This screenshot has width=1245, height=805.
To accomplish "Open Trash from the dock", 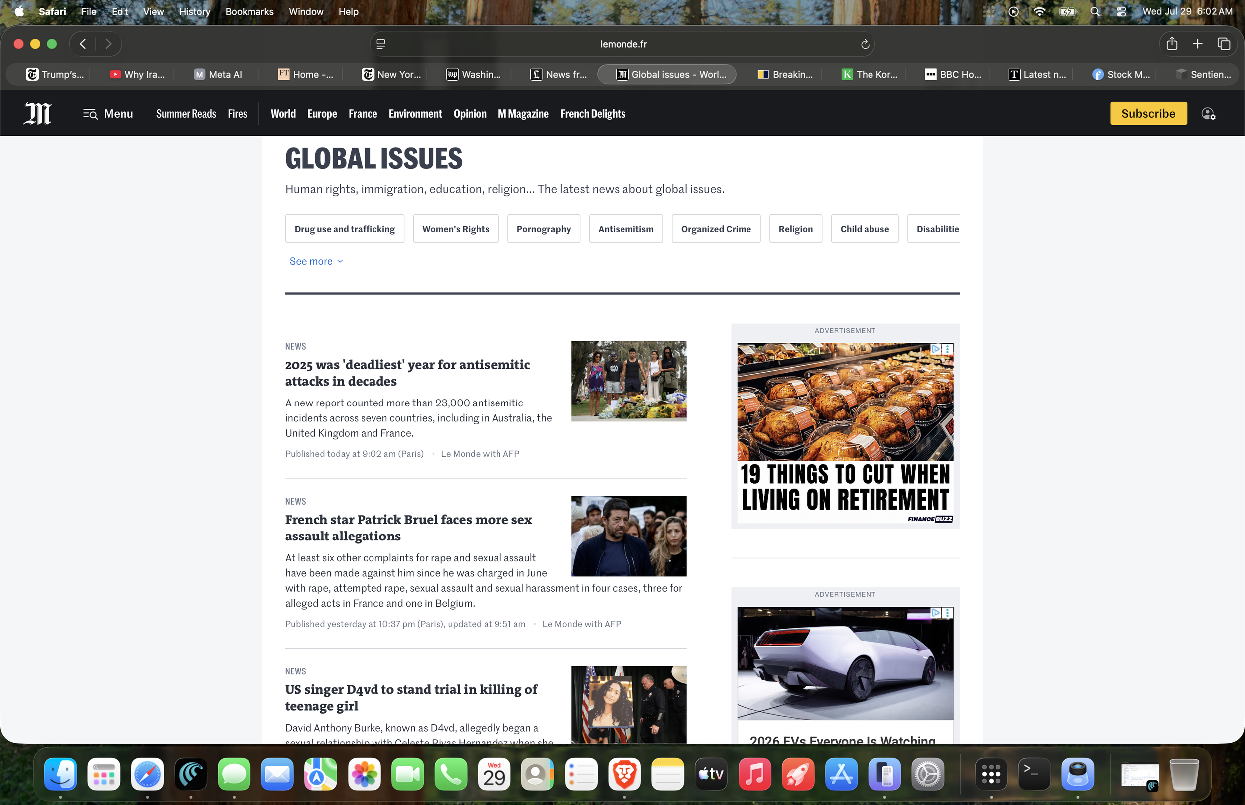I will (x=1184, y=774).
